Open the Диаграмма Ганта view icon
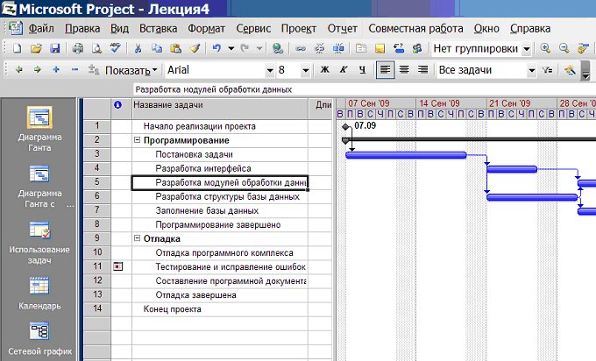596x361 pixels. pos(39,117)
